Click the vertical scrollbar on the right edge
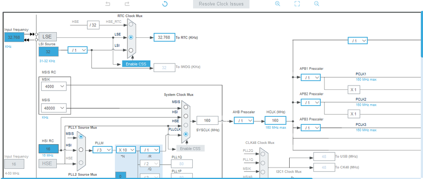423x179 pixels. tap(422, 34)
